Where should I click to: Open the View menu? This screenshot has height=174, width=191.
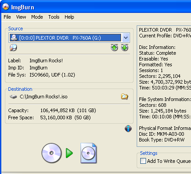coord(21,17)
